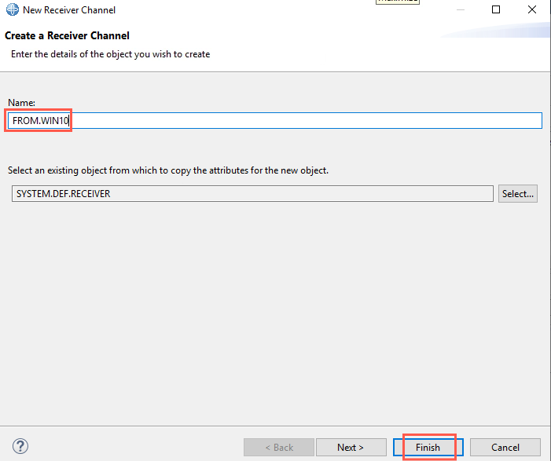Click the disabled < Back button

pos(279,447)
